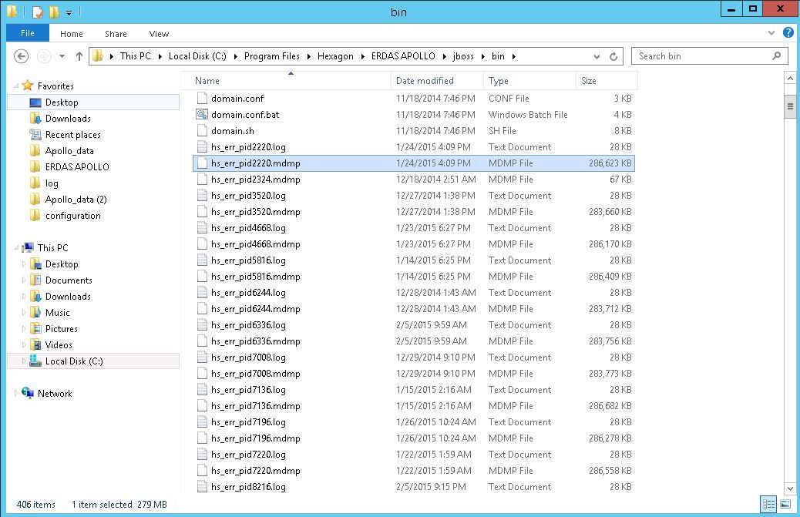Click the Refresh button in the address bar
This screenshot has height=517, width=800.
(x=613, y=55)
